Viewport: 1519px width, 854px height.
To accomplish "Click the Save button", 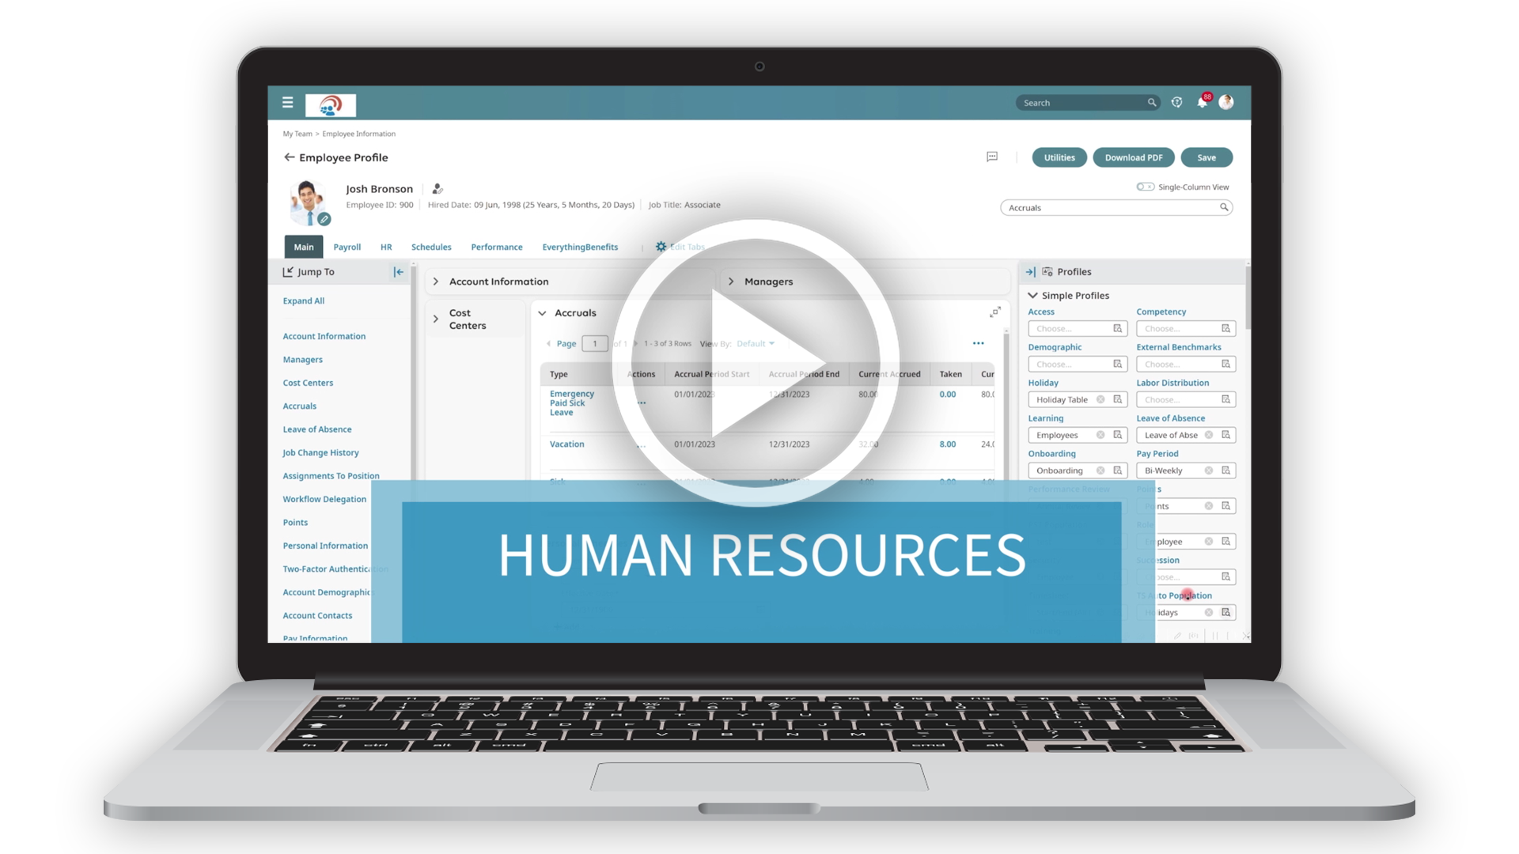I will [x=1205, y=157].
